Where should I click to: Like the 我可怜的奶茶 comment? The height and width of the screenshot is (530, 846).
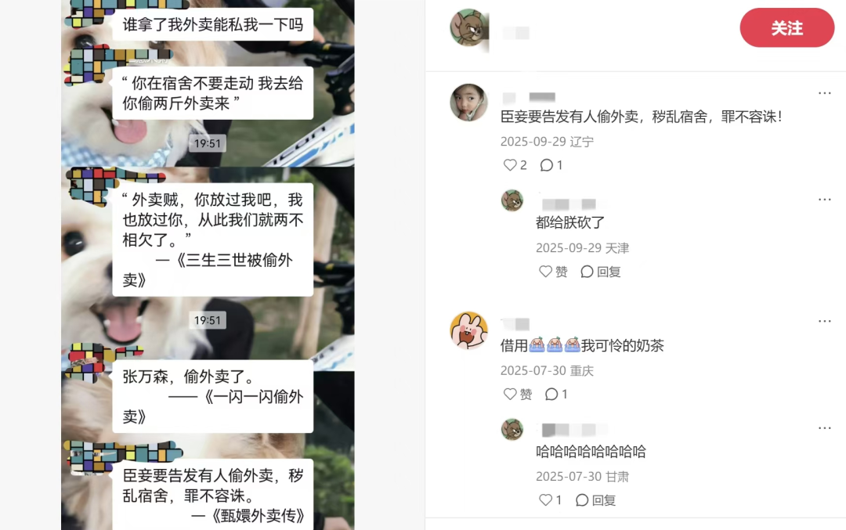(518, 394)
